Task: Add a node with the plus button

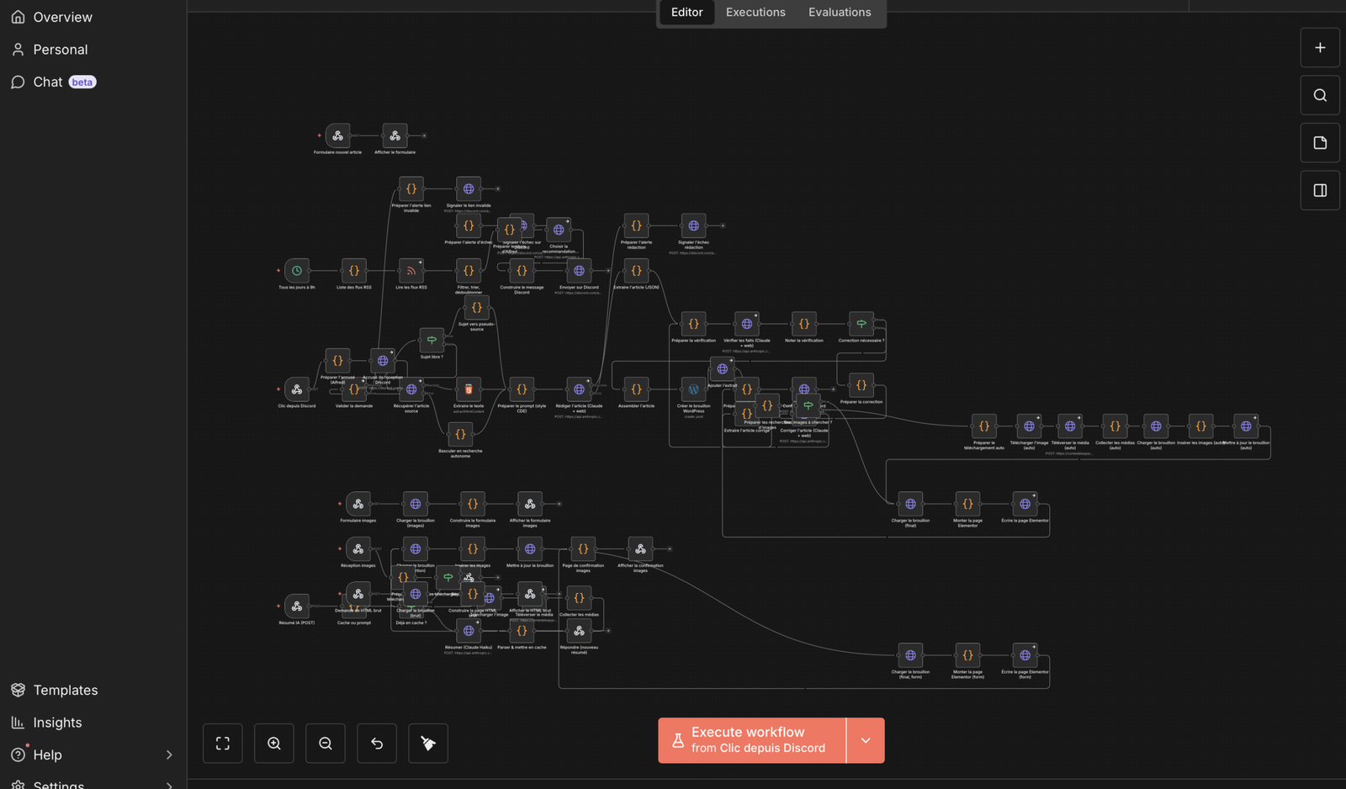Action: coord(1320,48)
